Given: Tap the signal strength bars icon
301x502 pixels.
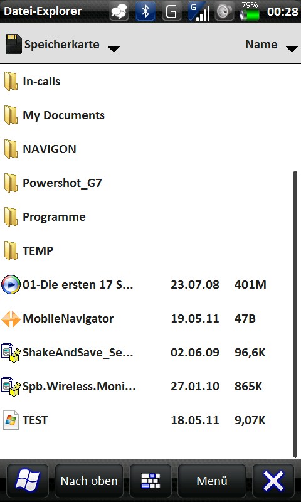Looking at the screenshot, I should 199,11.
